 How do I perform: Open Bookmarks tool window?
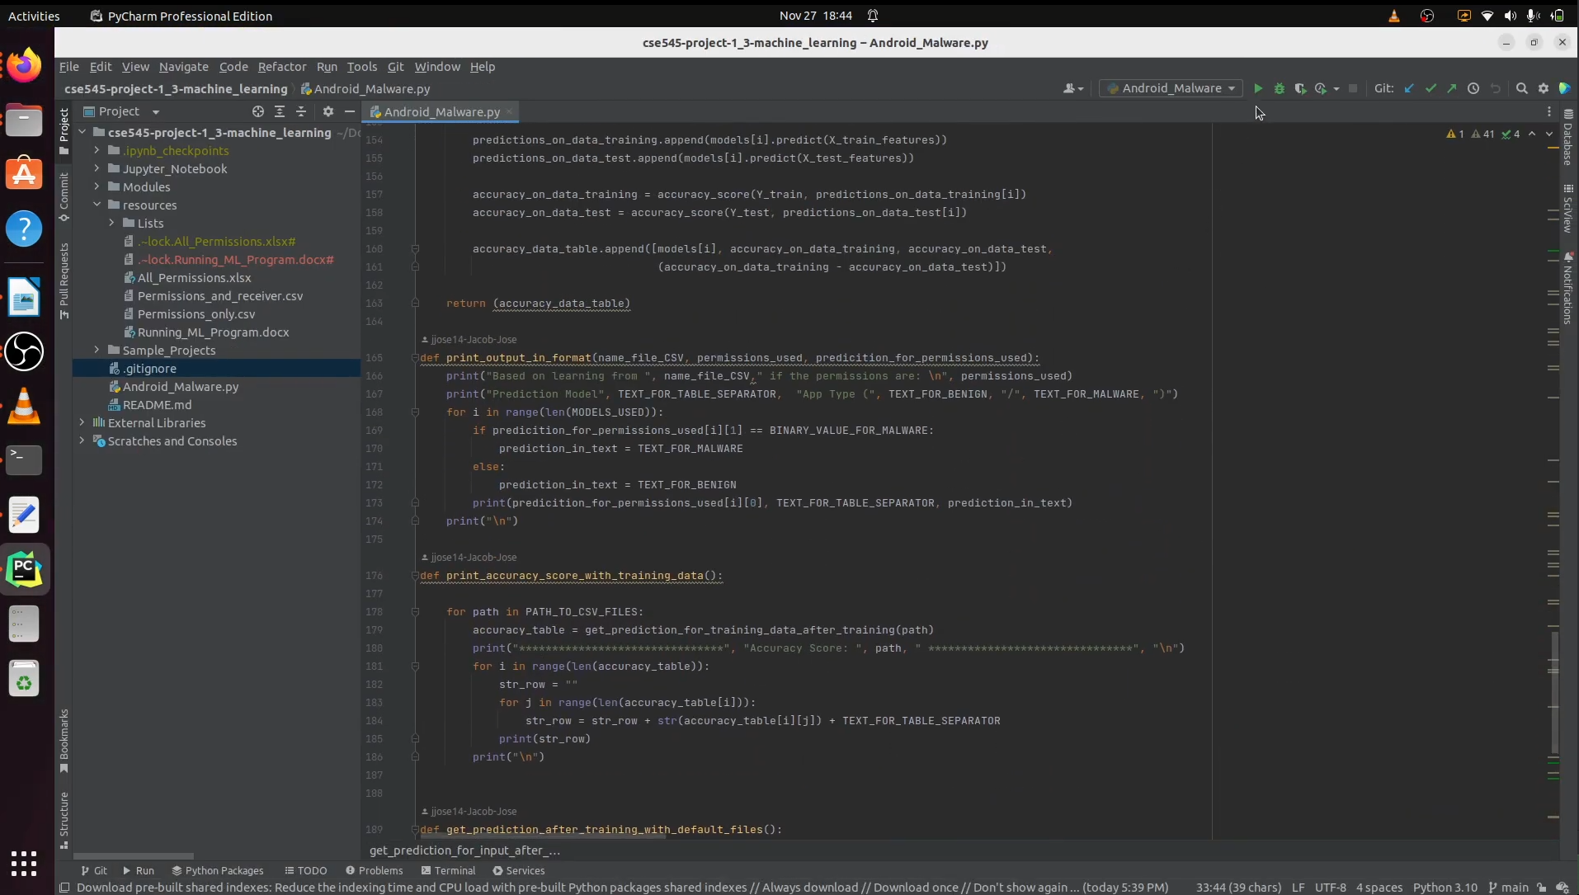click(x=64, y=741)
